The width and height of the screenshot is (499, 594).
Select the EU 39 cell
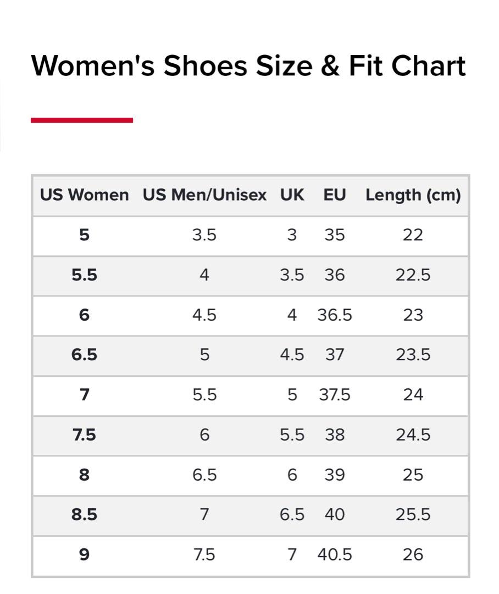[335, 475]
